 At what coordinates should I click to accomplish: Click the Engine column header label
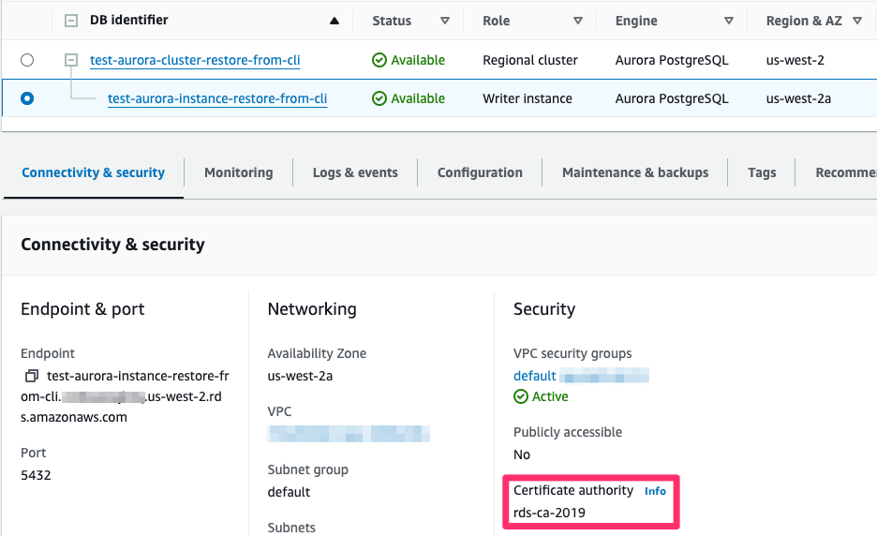click(x=636, y=21)
